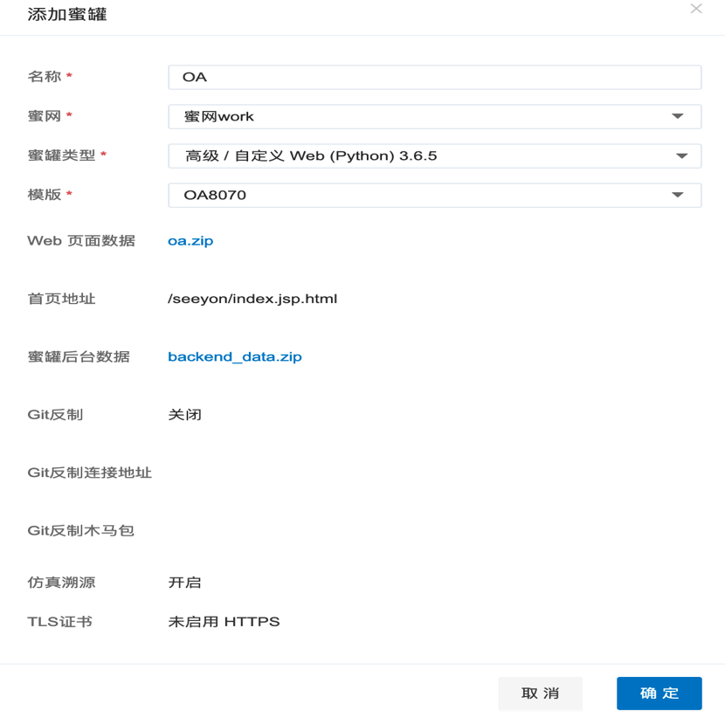Expand the 蜜网 dropdown arrow
The height and width of the screenshot is (718, 725).
(677, 116)
